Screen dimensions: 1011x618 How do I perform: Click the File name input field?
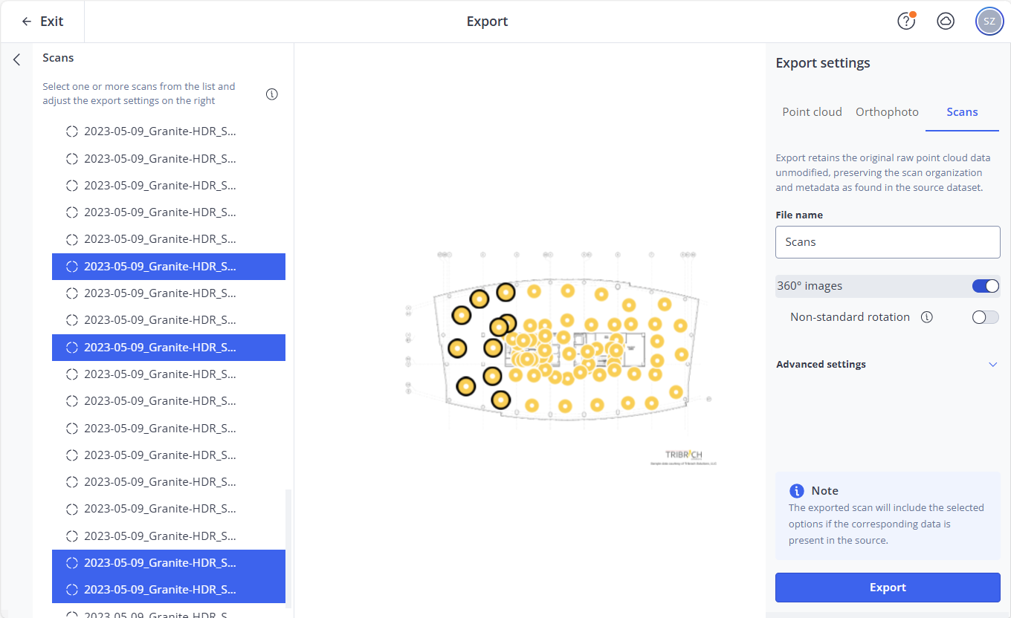888,242
